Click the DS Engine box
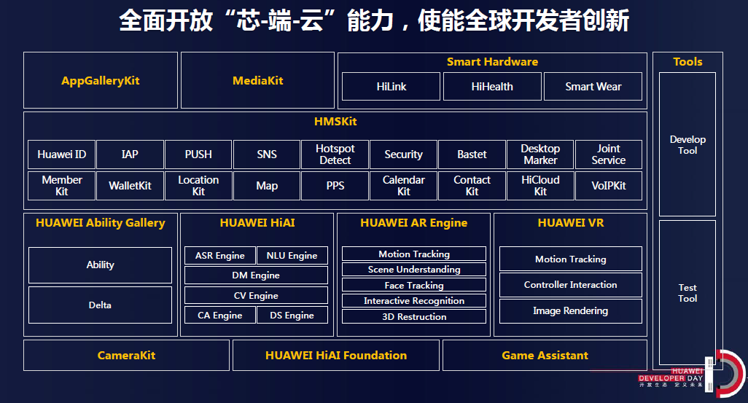Image resolution: width=748 pixels, height=403 pixels. tap(292, 316)
